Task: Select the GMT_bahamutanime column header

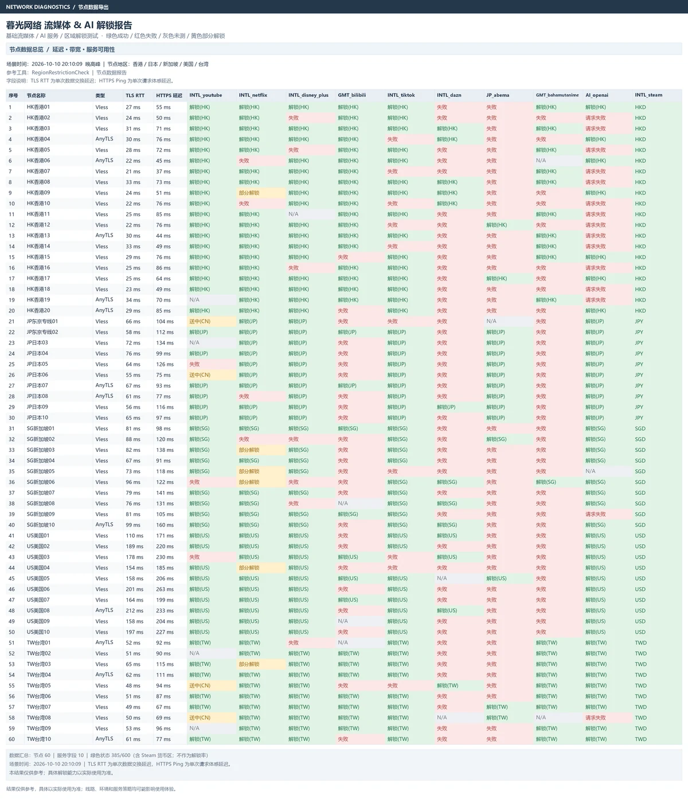Action: click(557, 95)
